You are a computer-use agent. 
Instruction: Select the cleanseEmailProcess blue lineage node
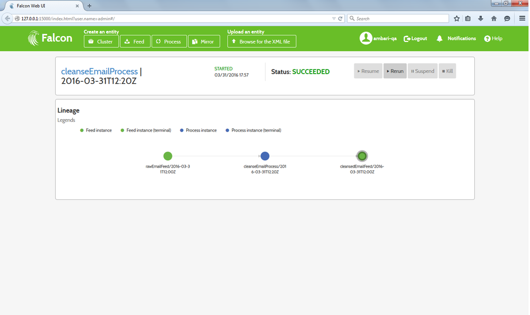(265, 156)
